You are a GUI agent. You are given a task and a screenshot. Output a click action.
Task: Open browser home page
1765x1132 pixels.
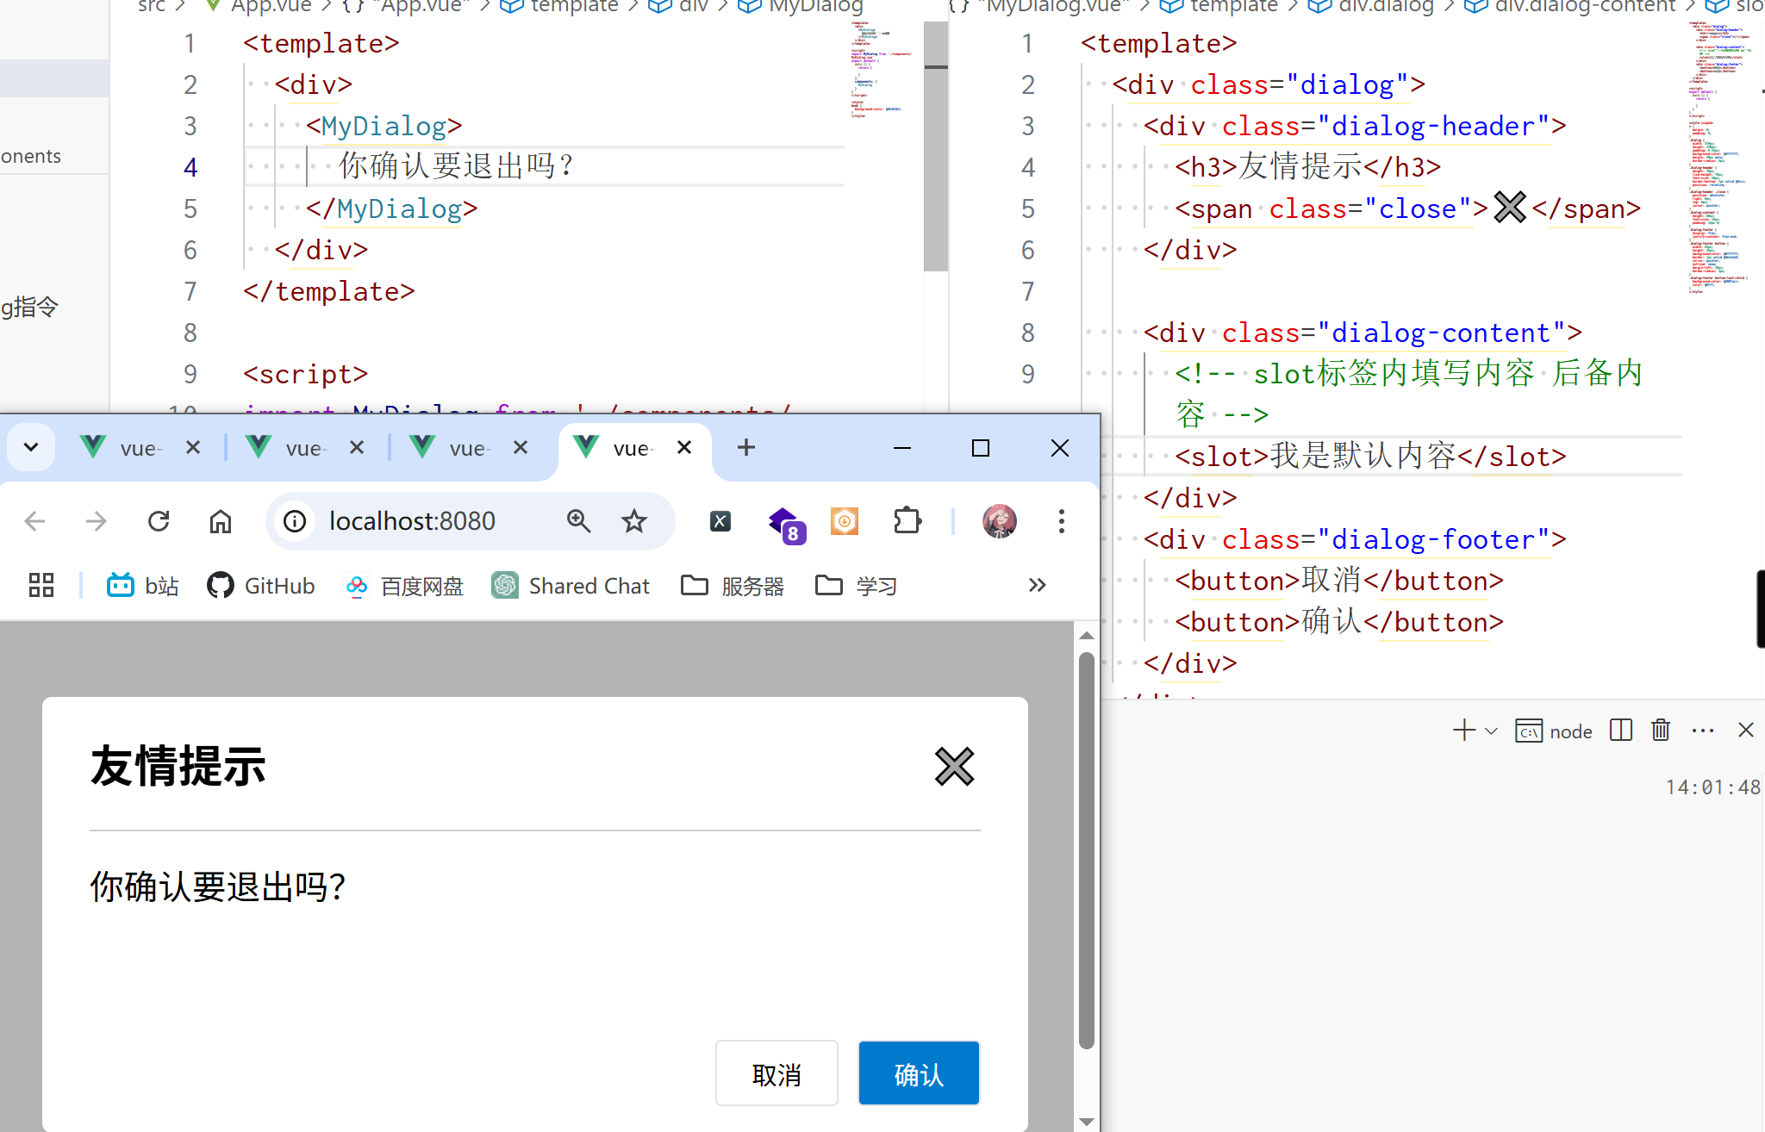point(221,521)
